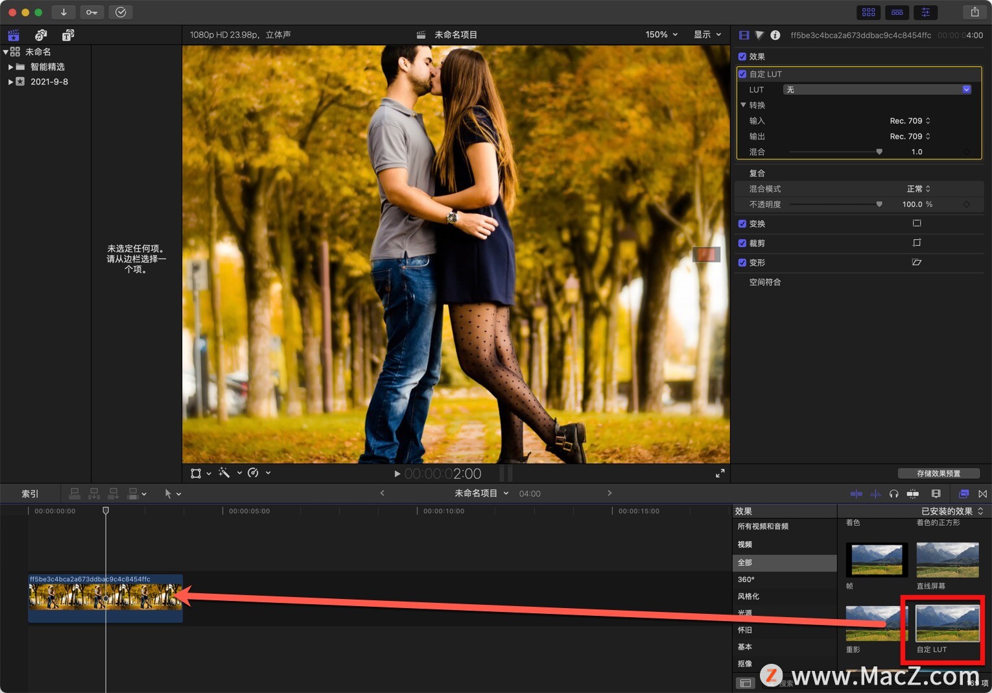Open the select tool arrow dropdown
This screenshot has height=693, width=992.
[172, 494]
